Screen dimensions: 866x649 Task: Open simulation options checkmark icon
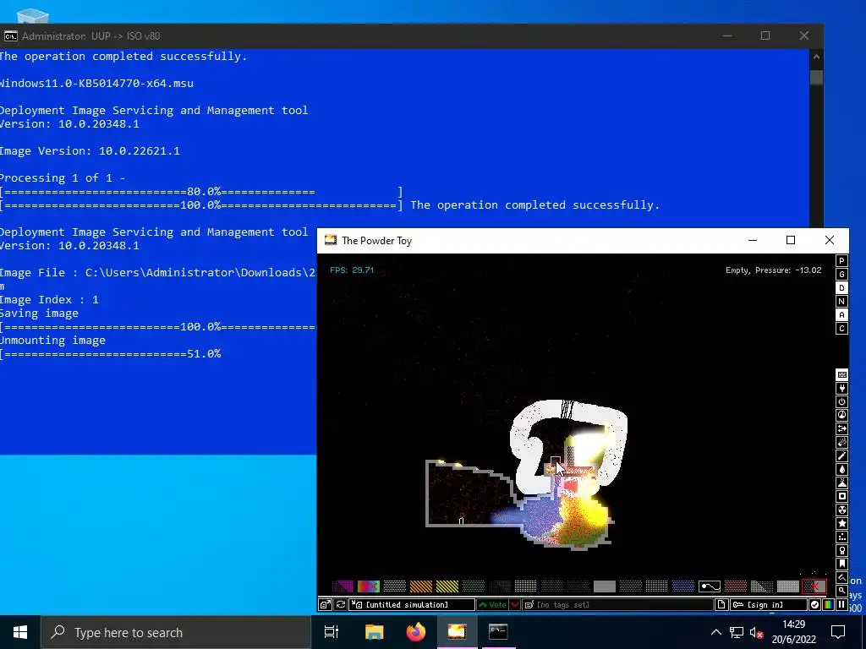814,605
